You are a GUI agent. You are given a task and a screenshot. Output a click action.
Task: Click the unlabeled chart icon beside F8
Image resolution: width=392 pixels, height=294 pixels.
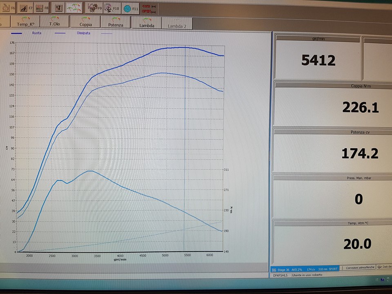click(58, 8)
